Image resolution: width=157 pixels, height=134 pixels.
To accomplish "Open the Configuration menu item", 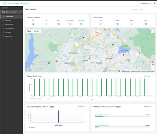I will click(12, 28).
